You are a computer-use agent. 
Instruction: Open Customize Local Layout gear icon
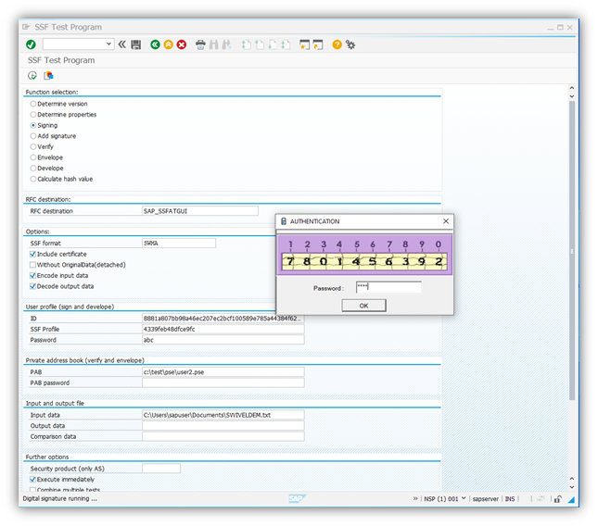(x=350, y=44)
